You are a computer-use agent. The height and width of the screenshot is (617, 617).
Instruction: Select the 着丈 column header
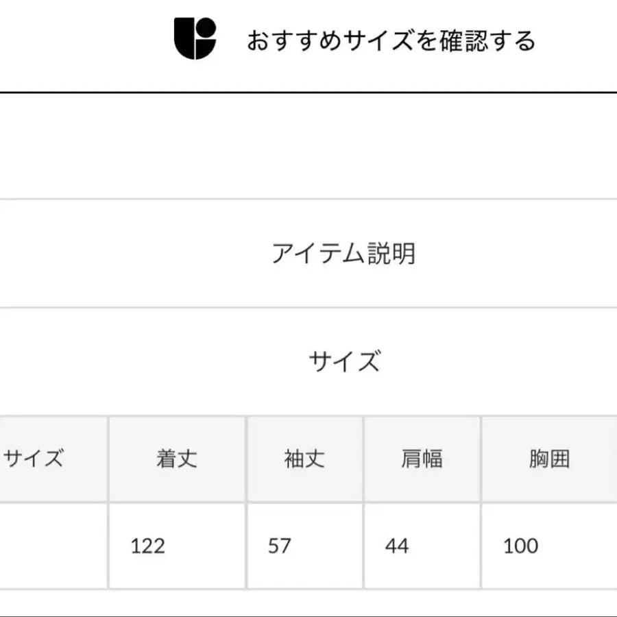point(177,459)
